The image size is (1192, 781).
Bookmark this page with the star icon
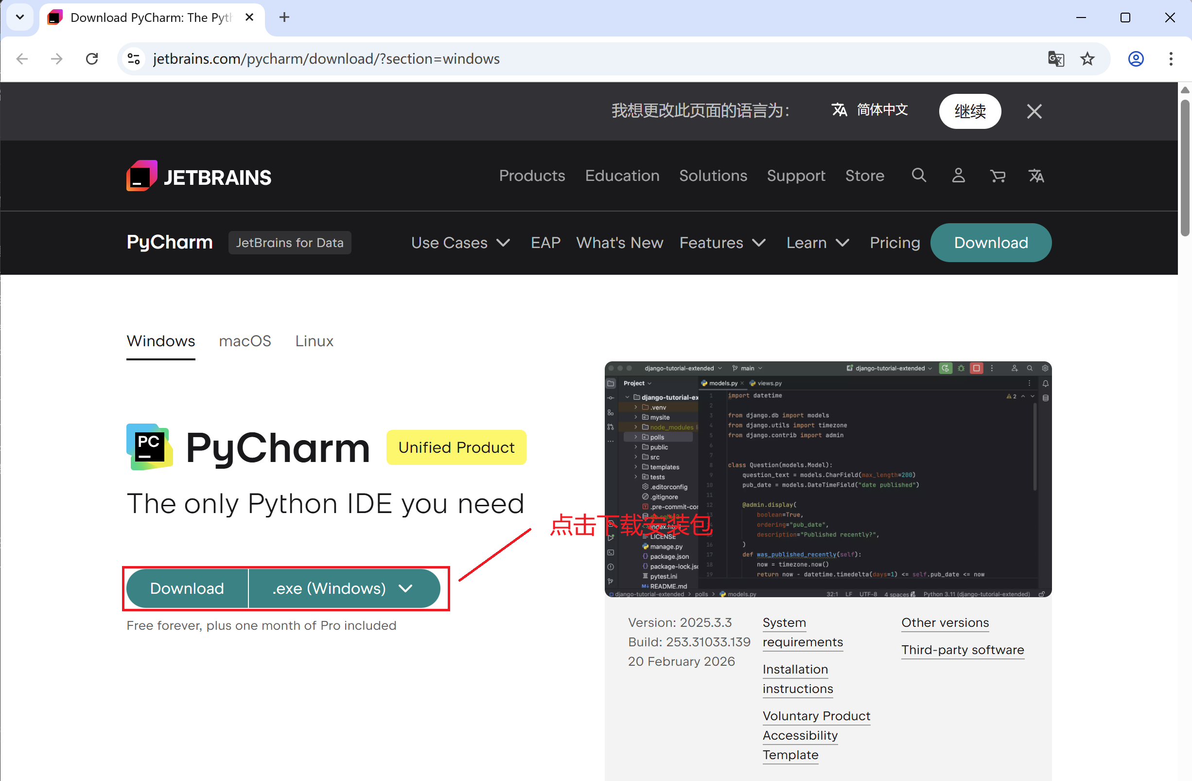pyautogui.click(x=1087, y=59)
